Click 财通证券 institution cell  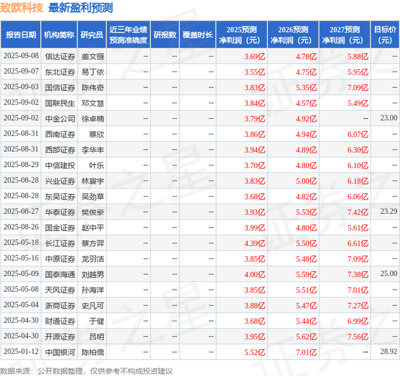[60, 321]
